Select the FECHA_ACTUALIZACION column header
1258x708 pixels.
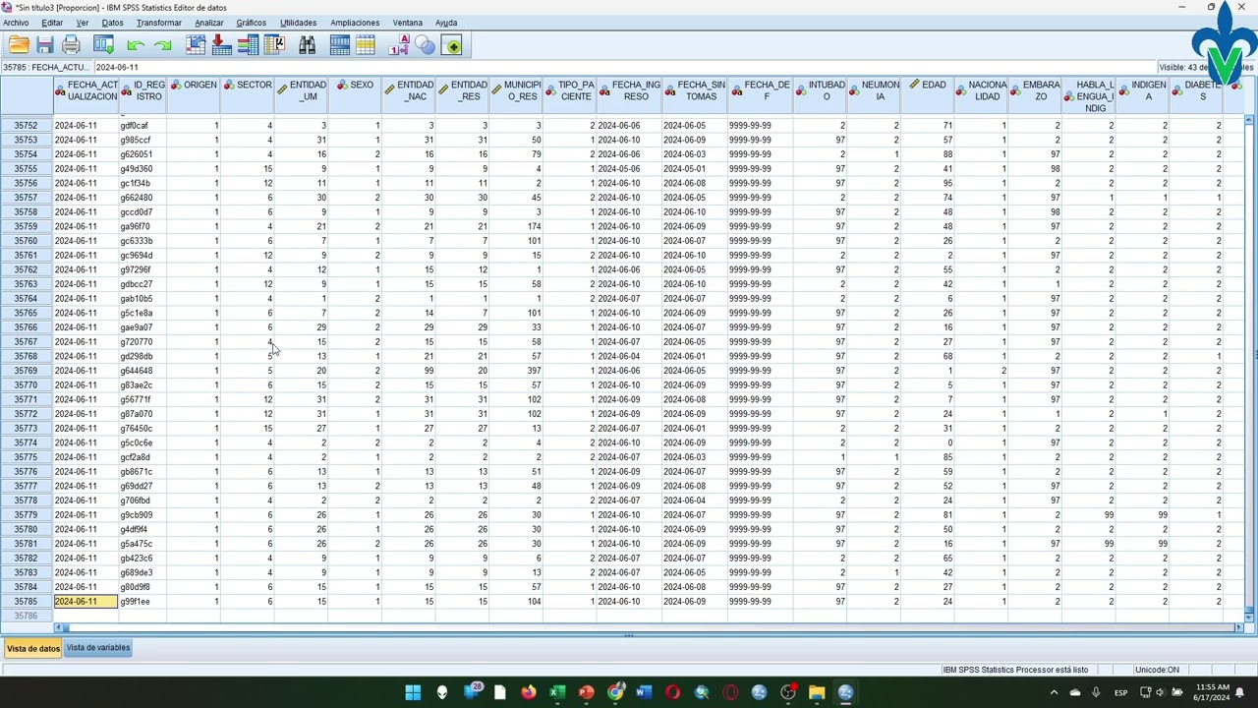click(x=86, y=95)
